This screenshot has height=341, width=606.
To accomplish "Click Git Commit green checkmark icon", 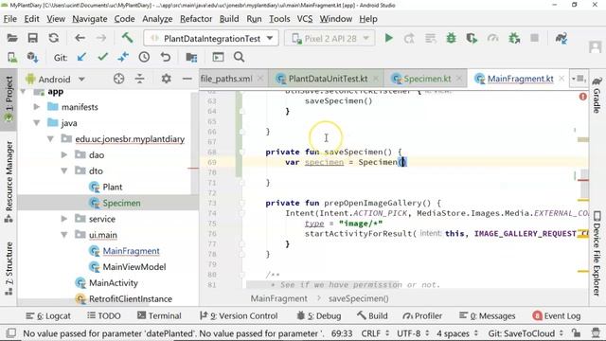I will coord(102,57).
